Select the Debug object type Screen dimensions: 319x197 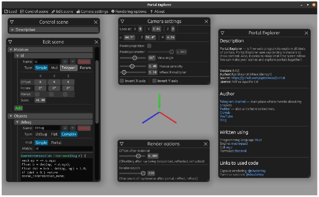41,134
